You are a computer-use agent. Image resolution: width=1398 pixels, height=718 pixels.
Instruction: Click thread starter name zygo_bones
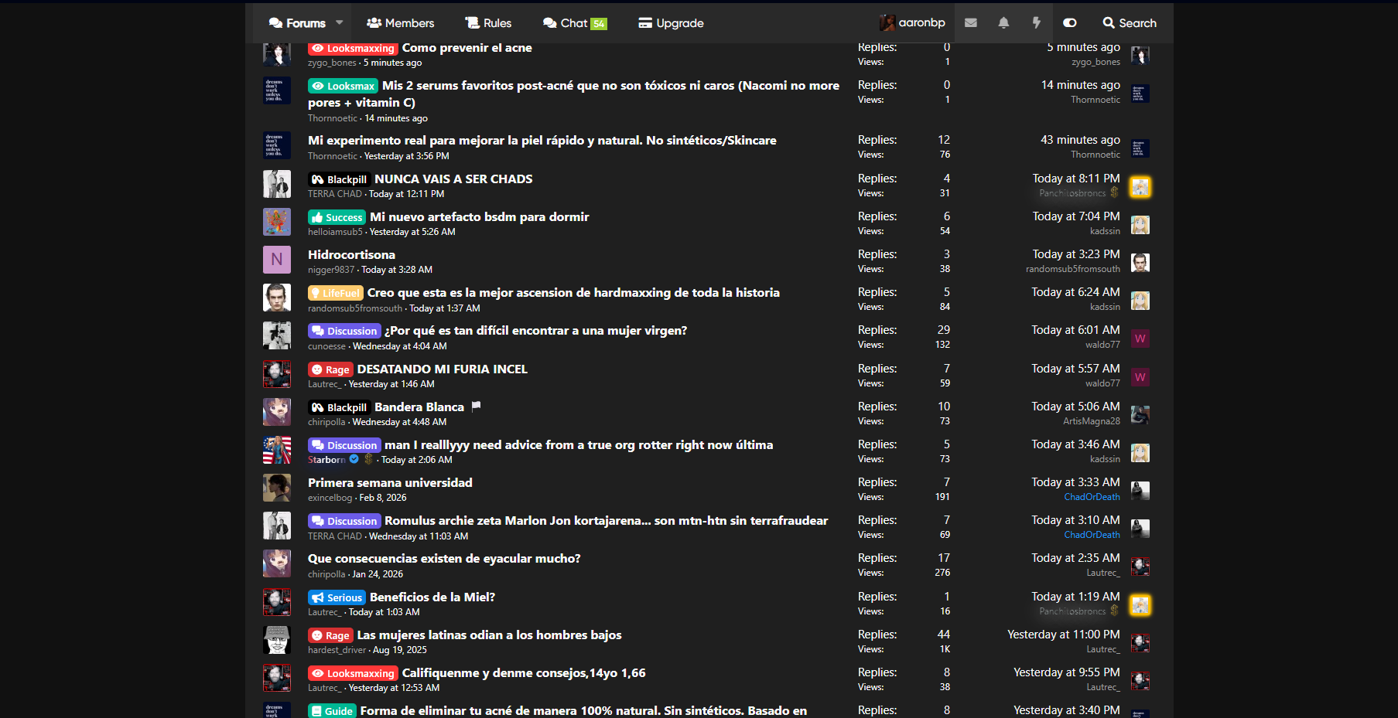332,63
